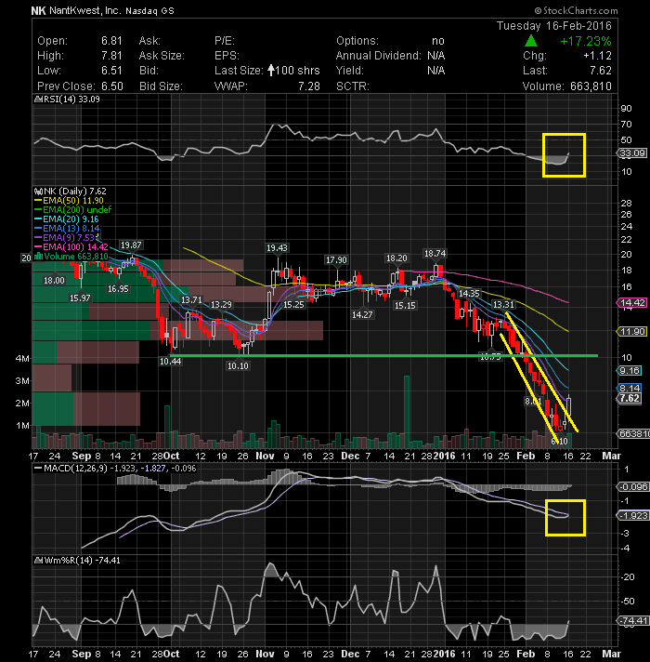The width and height of the screenshot is (650, 662).
Task: Click the yellow EMA(50) legend color dash
Action: click(38, 201)
